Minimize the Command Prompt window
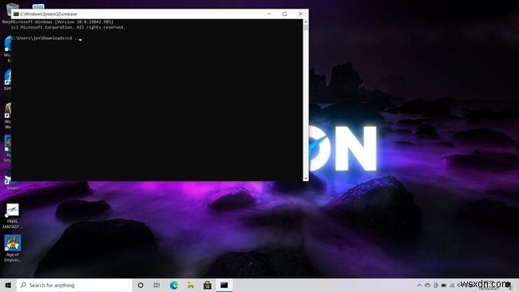Viewport: 519px width, 292px height. coord(269,14)
